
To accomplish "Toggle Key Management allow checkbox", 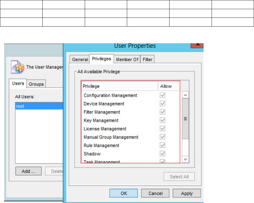I will [x=163, y=120].
